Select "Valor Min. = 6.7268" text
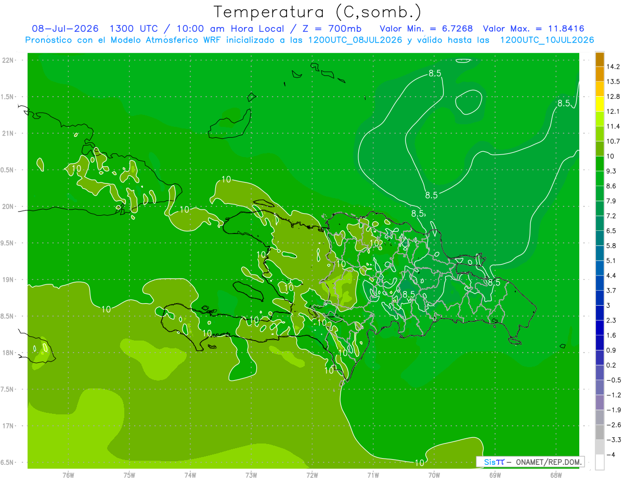 pyautogui.click(x=426, y=28)
